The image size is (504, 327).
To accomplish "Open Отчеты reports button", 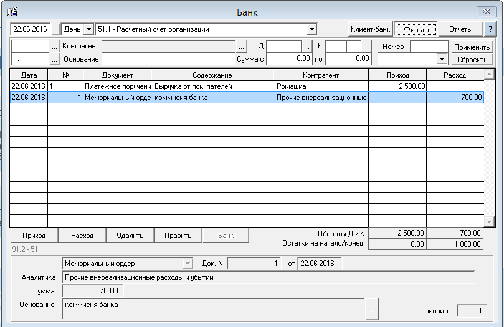I will (x=460, y=29).
